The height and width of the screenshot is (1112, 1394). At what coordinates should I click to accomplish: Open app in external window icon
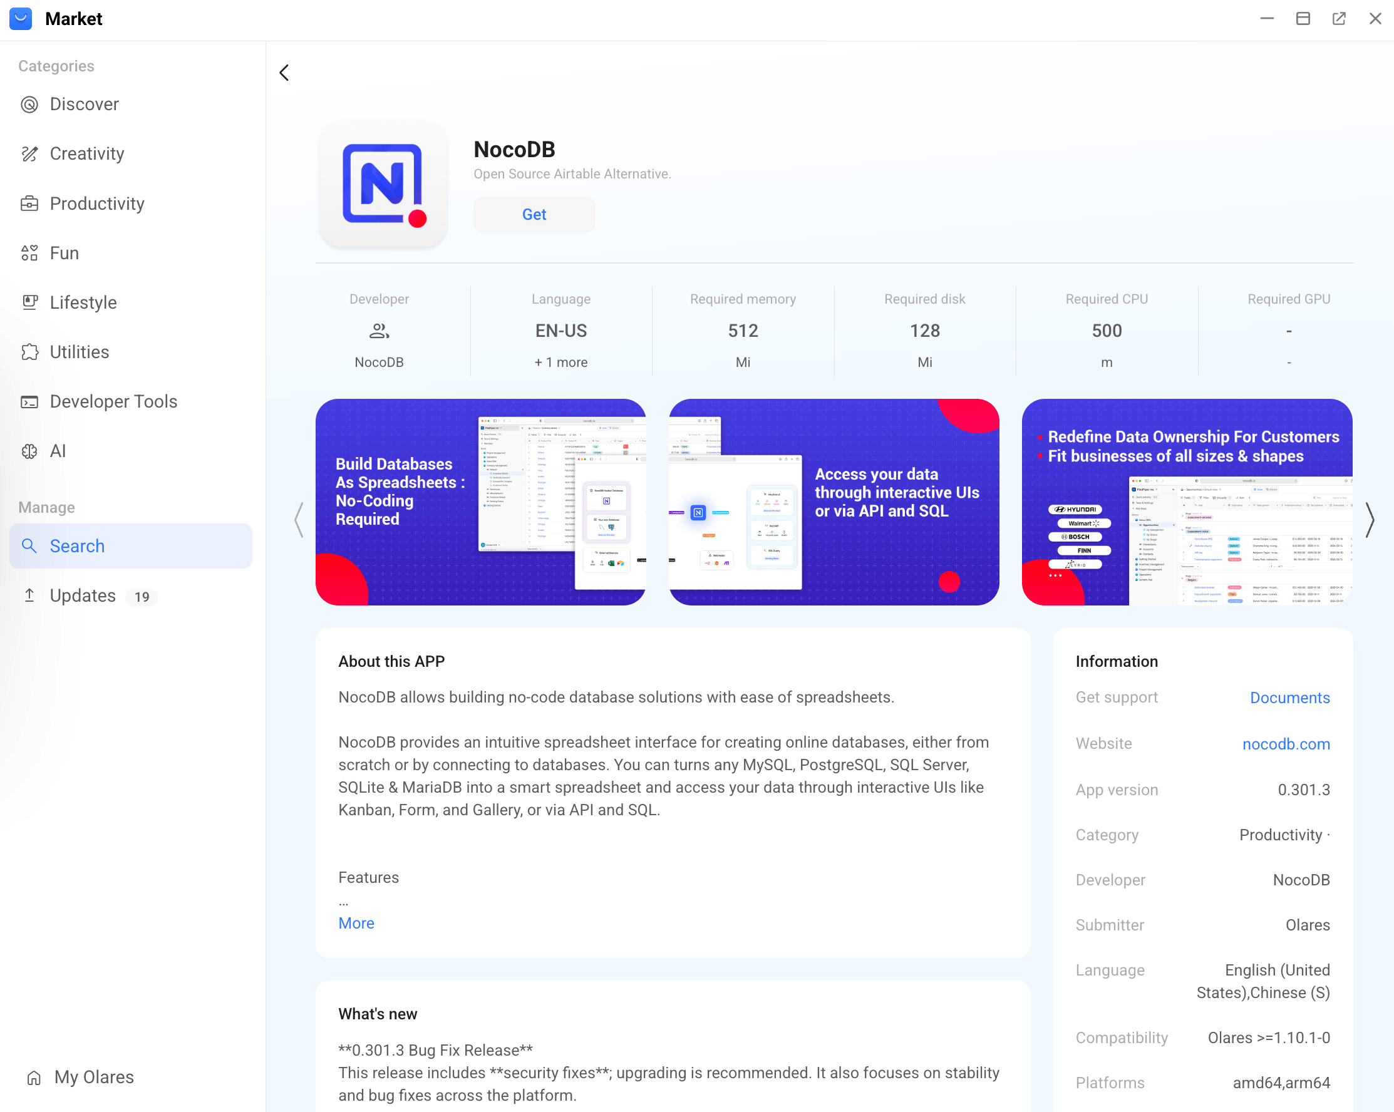tap(1339, 19)
